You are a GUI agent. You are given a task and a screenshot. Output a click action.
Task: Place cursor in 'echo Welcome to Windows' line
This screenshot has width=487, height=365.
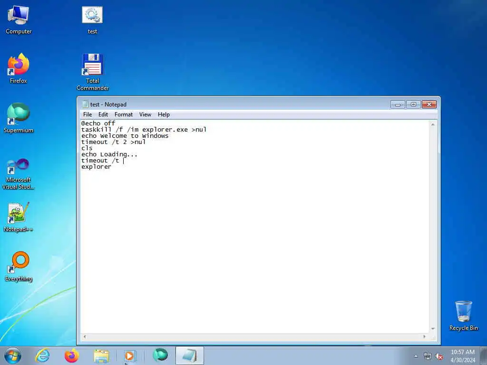coord(125,135)
